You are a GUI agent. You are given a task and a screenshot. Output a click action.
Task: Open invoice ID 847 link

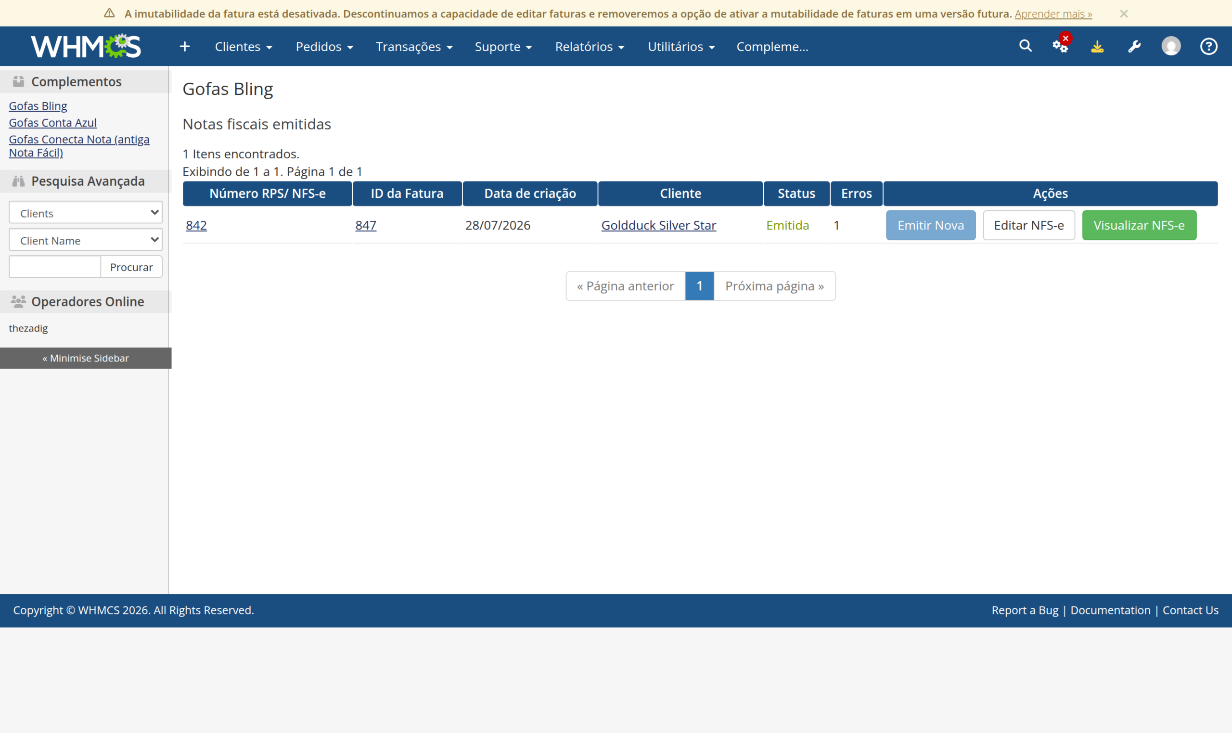coord(365,225)
